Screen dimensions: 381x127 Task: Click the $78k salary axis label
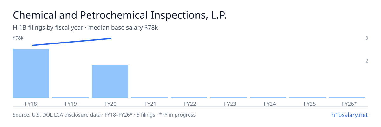[18, 38]
